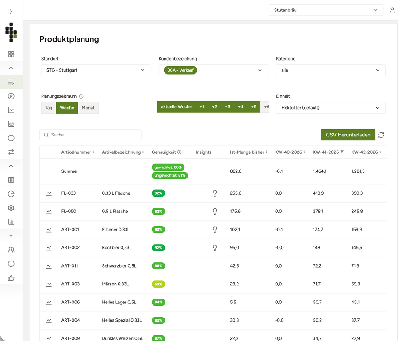Click the 68% accuracy badge for ART-003
This screenshot has width=398, height=341.
click(158, 284)
